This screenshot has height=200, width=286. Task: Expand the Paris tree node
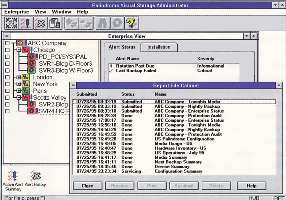(19, 90)
